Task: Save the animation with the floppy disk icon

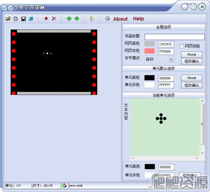Action: point(23,19)
